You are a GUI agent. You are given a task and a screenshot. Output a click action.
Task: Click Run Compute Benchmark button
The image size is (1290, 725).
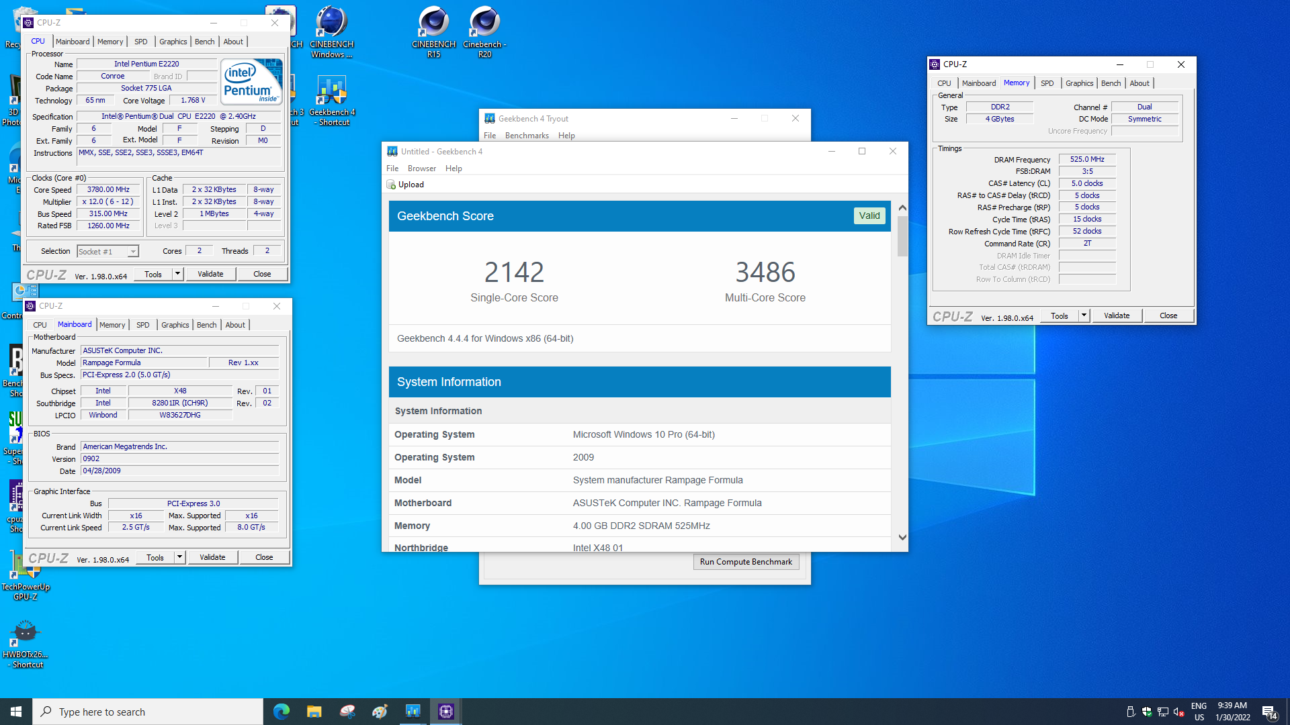(746, 562)
